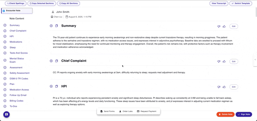257x121 pixels.
Task: Expand the collapsed right side panel arrow
Action: [255, 60]
